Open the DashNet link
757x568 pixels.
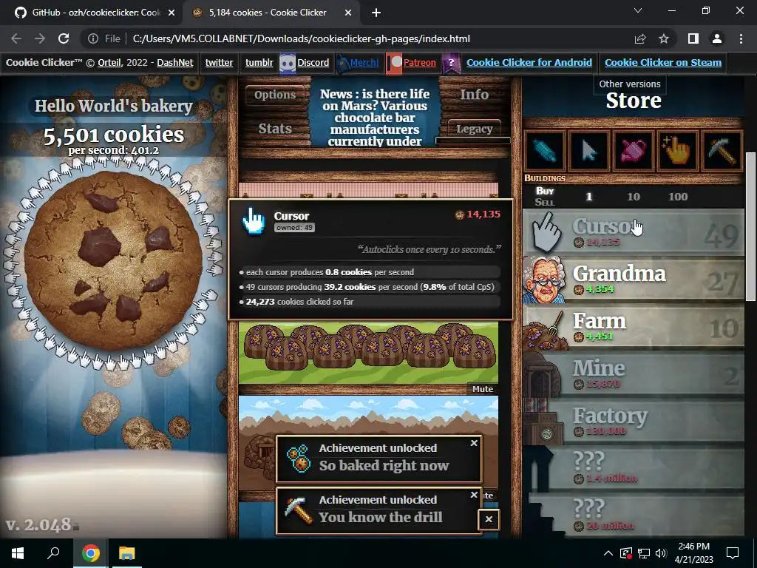point(174,62)
